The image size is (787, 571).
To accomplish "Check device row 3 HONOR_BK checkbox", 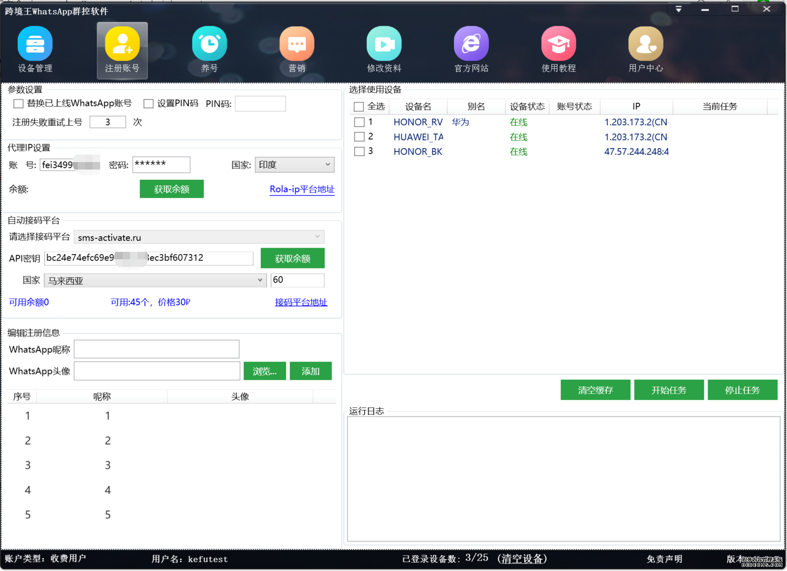I will point(359,151).
